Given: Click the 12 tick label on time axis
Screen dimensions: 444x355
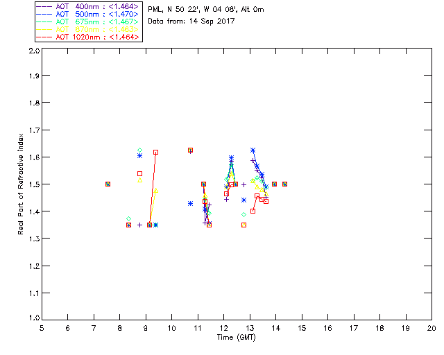Looking at the screenshot, I should point(223,328).
